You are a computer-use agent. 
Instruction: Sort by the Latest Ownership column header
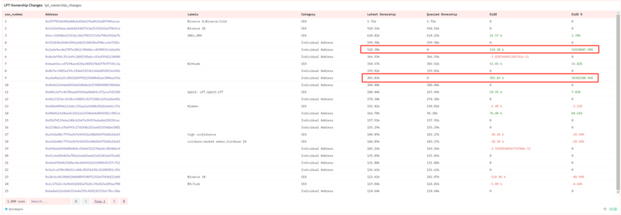[x=381, y=14]
